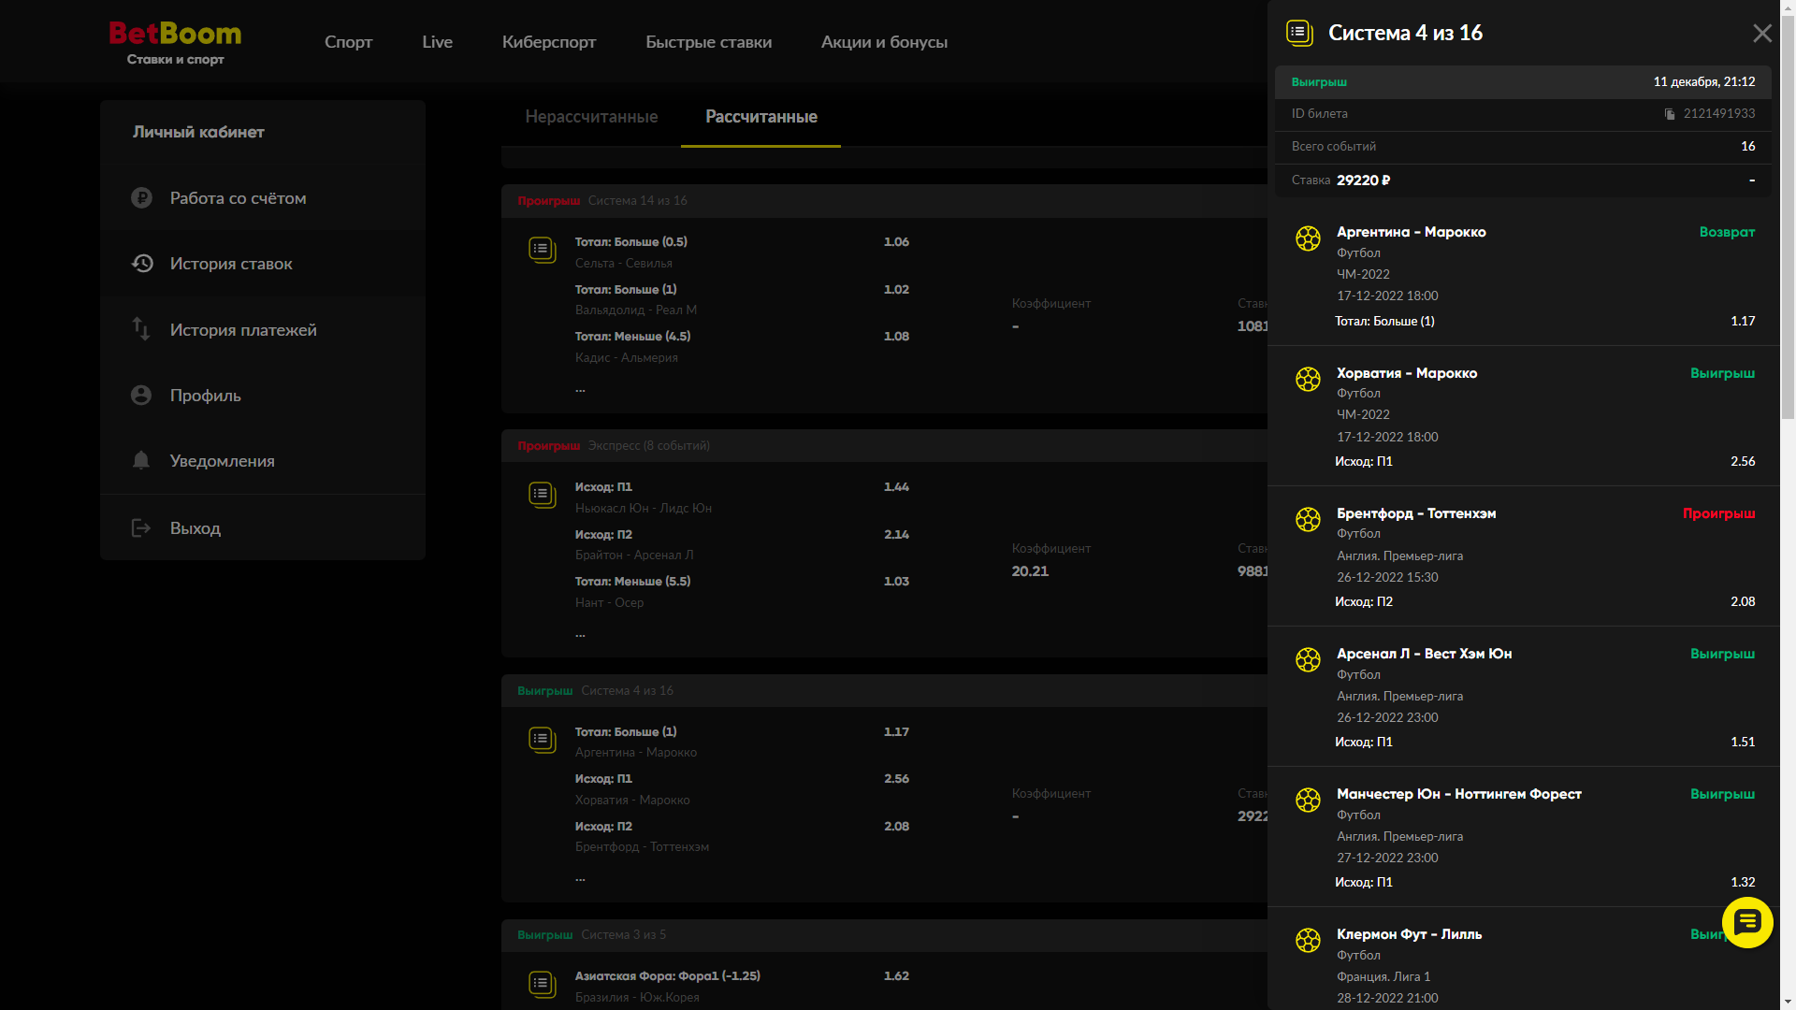1796x1010 pixels.
Task: Click the arrows icon beside История платежей
Action: [x=141, y=329]
